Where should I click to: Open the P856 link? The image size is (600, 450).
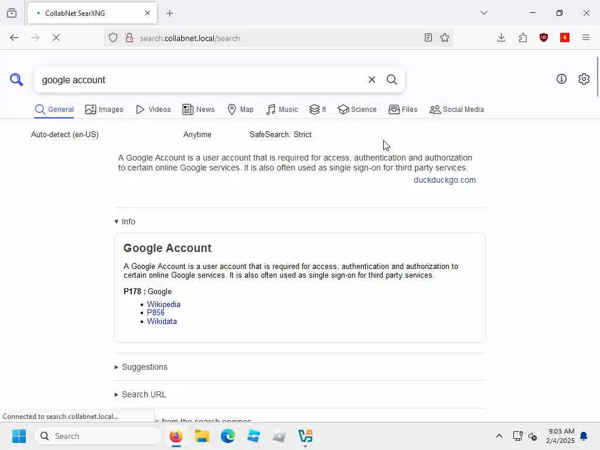tap(156, 313)
